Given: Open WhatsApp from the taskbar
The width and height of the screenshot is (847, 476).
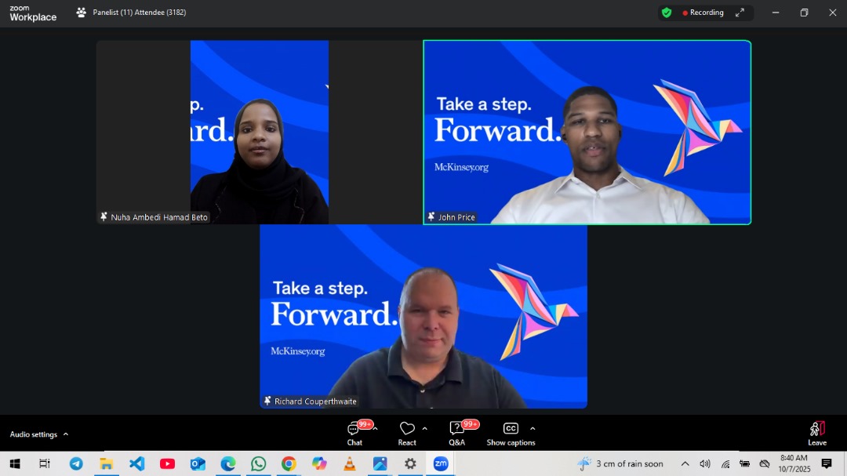Looking at the screenshot, I should [x=258, y=463].
